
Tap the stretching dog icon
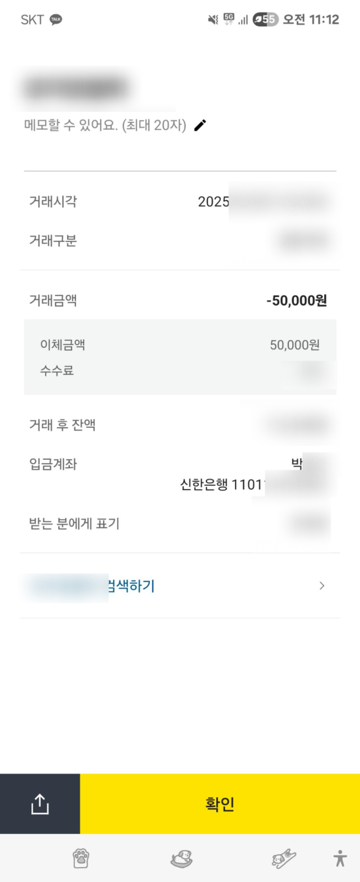(x=284, y=859)
